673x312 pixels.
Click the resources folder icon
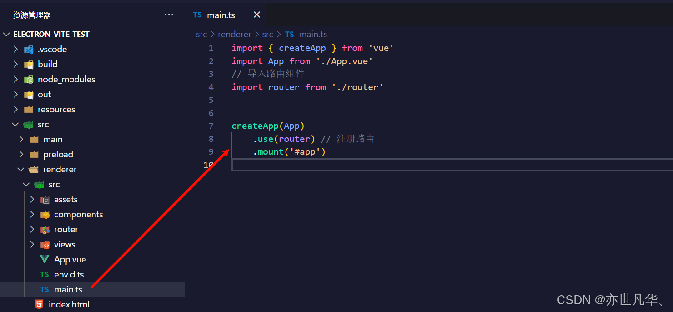[29, 109]
